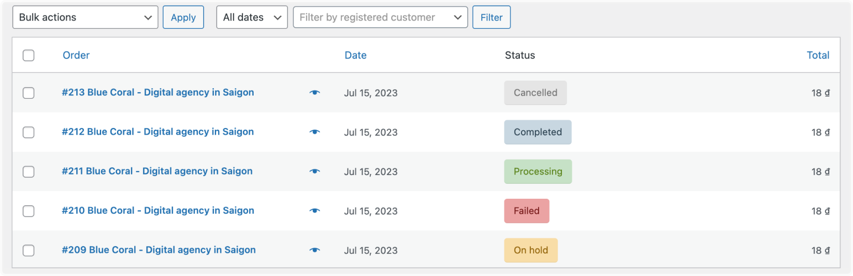The width and height of the screenshot is (853, 276).
Task: Preview order #213 with the eye icon
Action: click(314, 93)
